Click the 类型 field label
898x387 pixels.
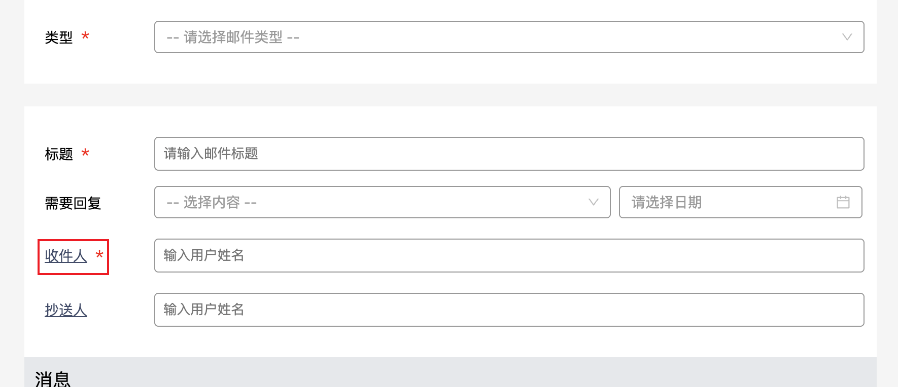pyautogui.click(x=59, y=37)
